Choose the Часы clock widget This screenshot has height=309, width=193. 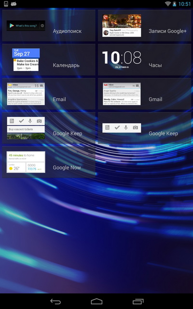tap(145, 60)
